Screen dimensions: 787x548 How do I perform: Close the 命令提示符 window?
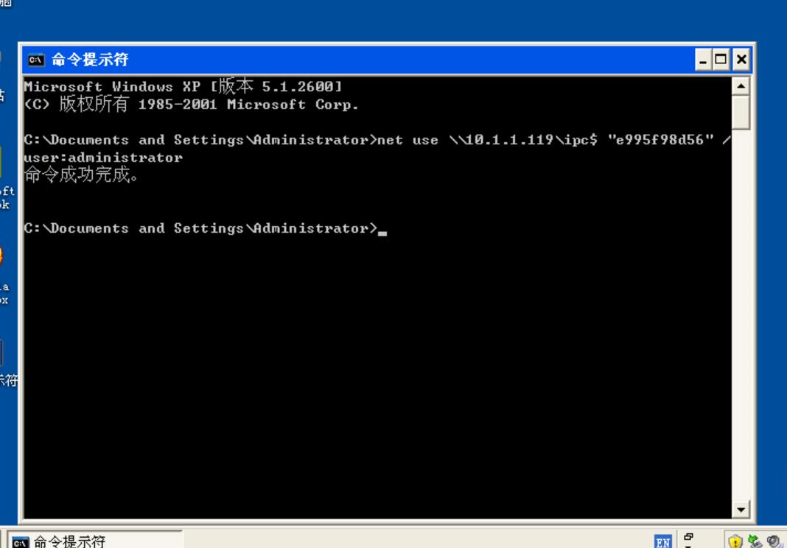(741, 60)
